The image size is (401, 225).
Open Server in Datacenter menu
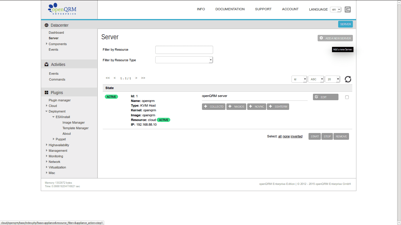click(x=54, y=38)
